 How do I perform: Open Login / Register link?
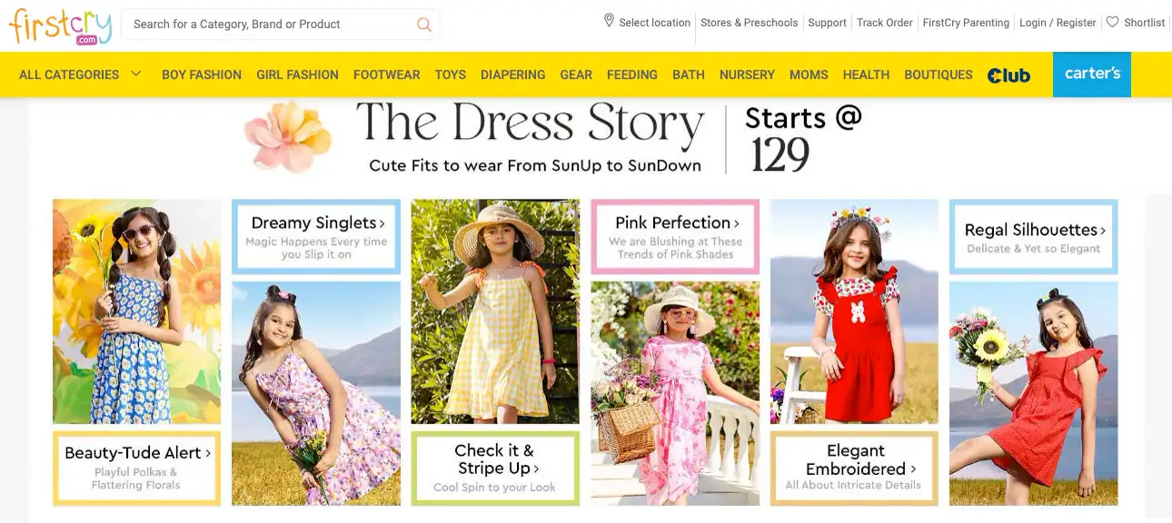[x=1058, y=23]
